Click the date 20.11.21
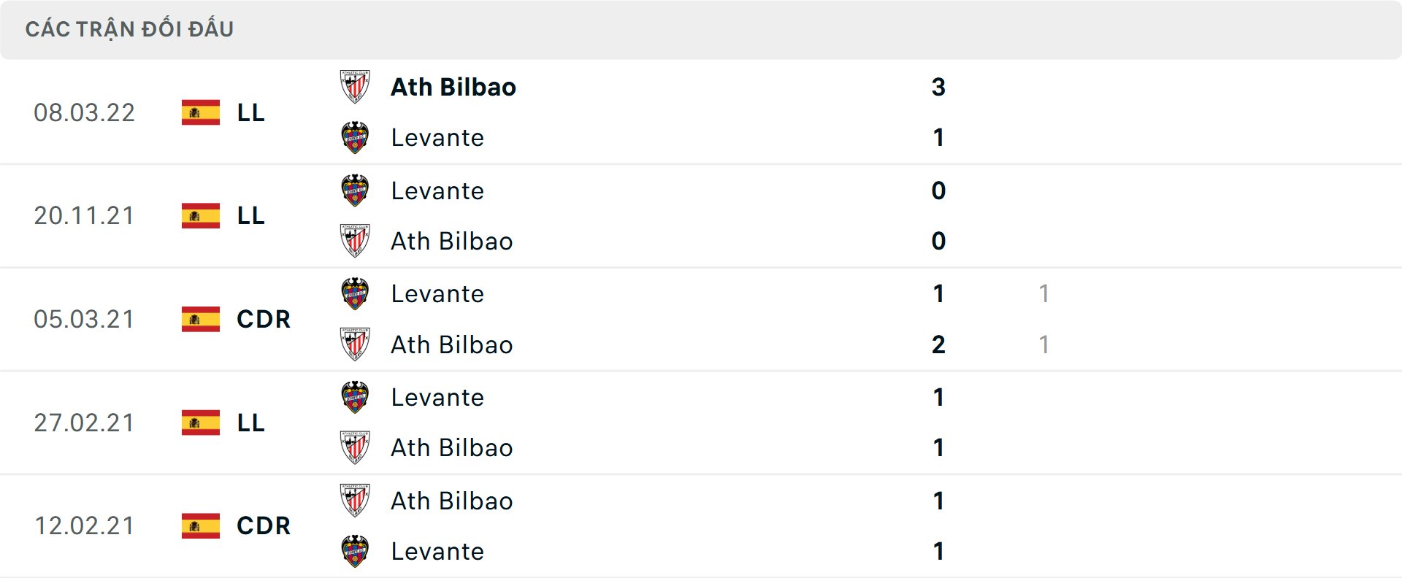The width and height of the screenshot is (1402, 578). point(84,216)
